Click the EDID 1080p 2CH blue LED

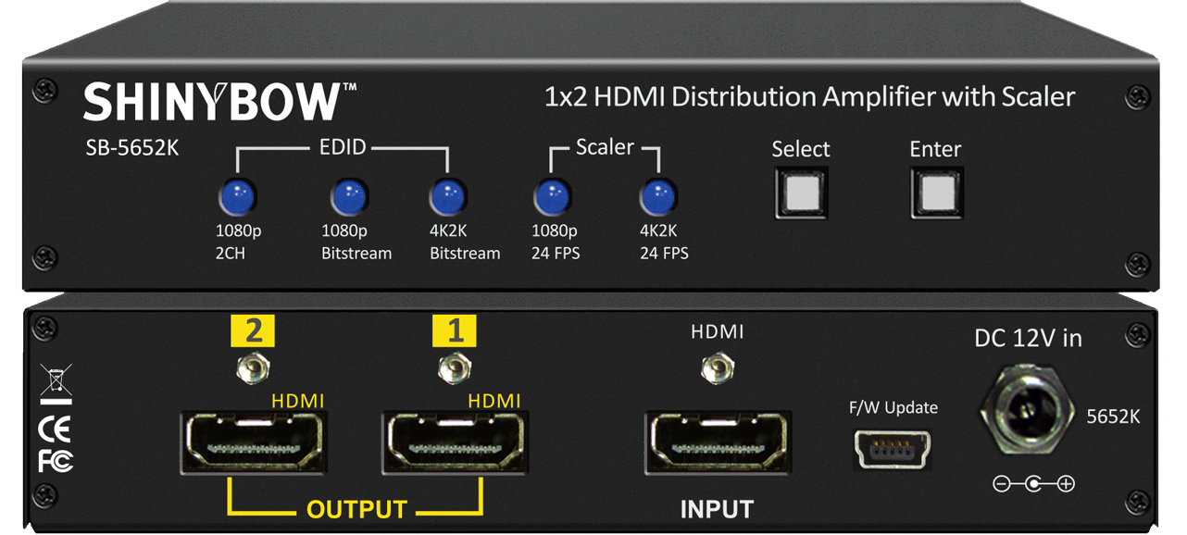click(237, 196)
